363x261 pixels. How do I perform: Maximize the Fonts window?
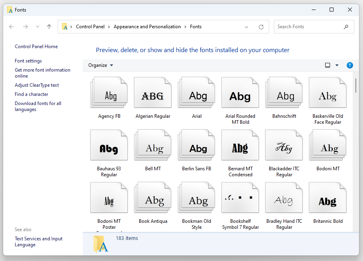332,10
